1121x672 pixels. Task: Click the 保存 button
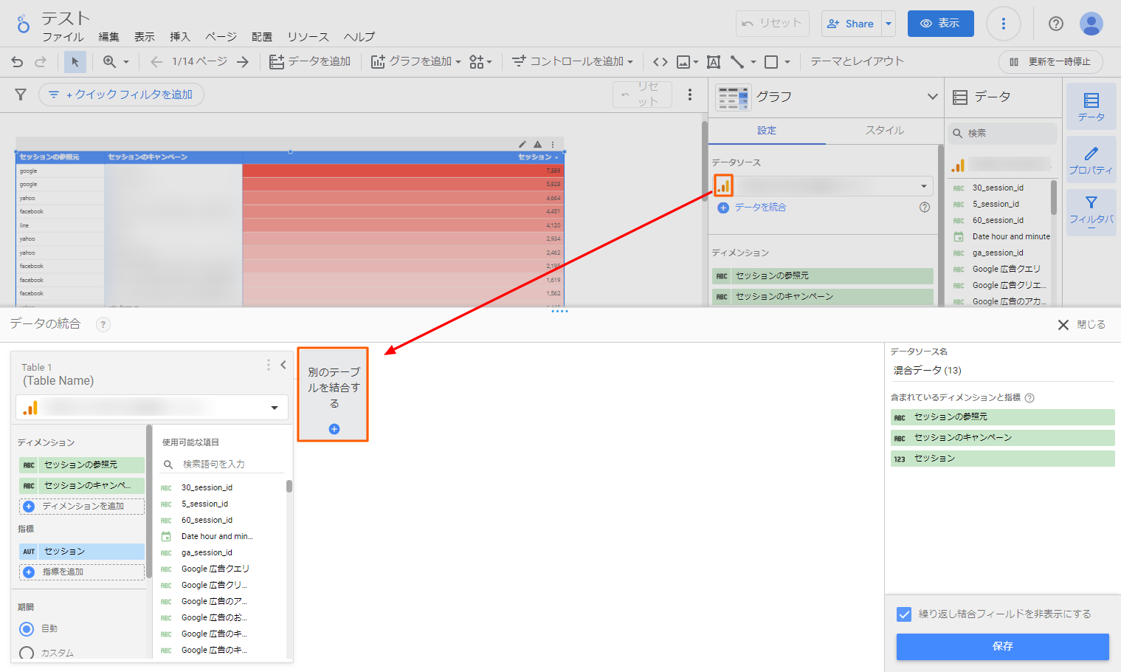pyautogui.click(x=1002, y=646)
